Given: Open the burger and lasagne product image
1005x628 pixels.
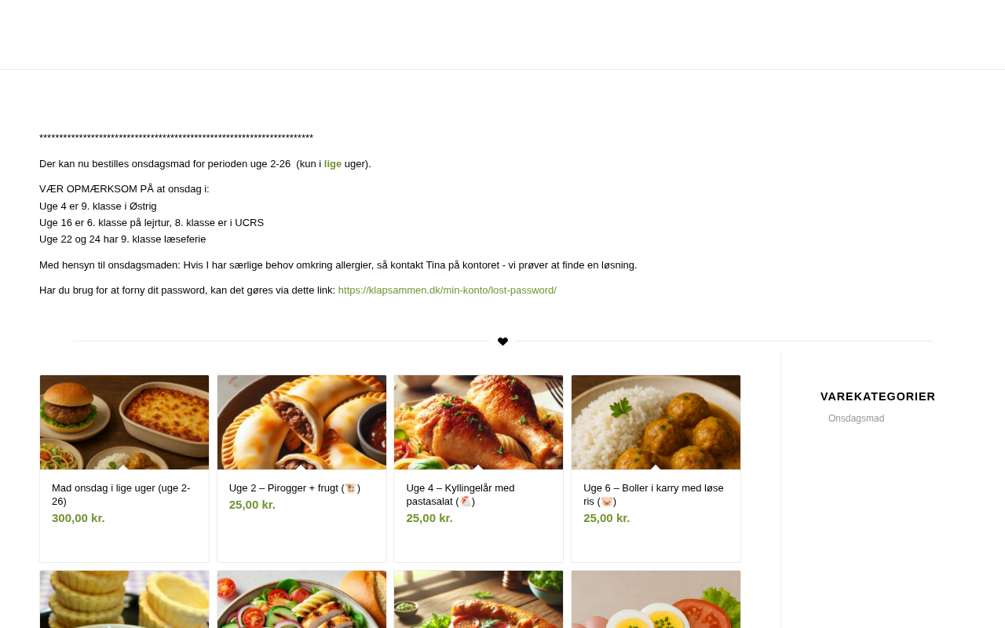Looking at the screenshot, I should (x=124, y=422).
